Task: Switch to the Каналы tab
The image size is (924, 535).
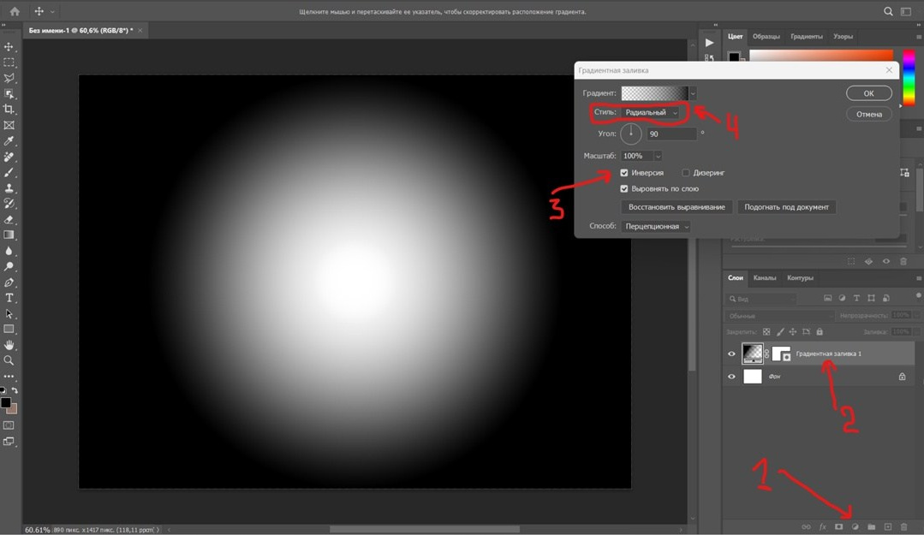Action: pos(765,278)
